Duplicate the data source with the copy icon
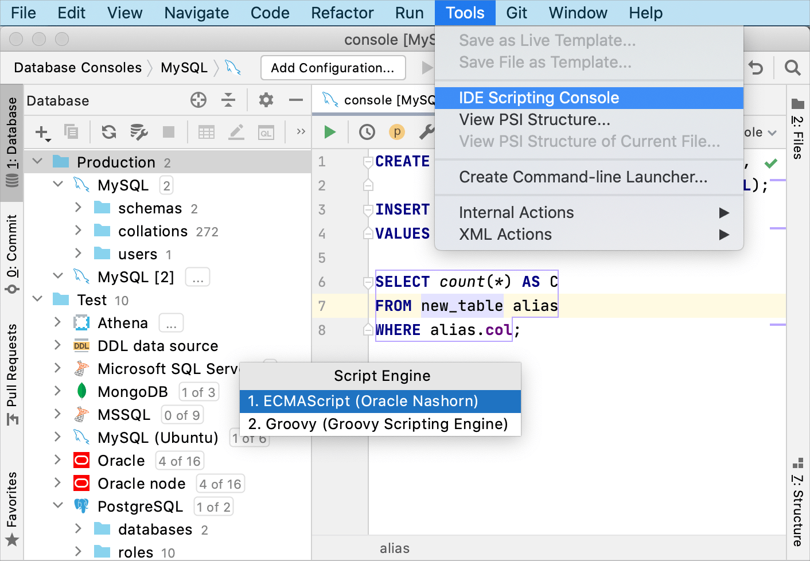 click(x=71, y=132)
